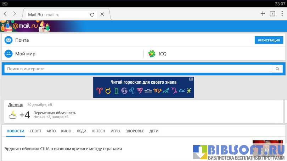287x161 pixels.
Task: Click the browser forward arrow
Action: pyautogui.click(x=15, y=14)
